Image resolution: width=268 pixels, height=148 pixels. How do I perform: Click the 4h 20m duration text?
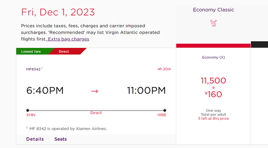164,69
